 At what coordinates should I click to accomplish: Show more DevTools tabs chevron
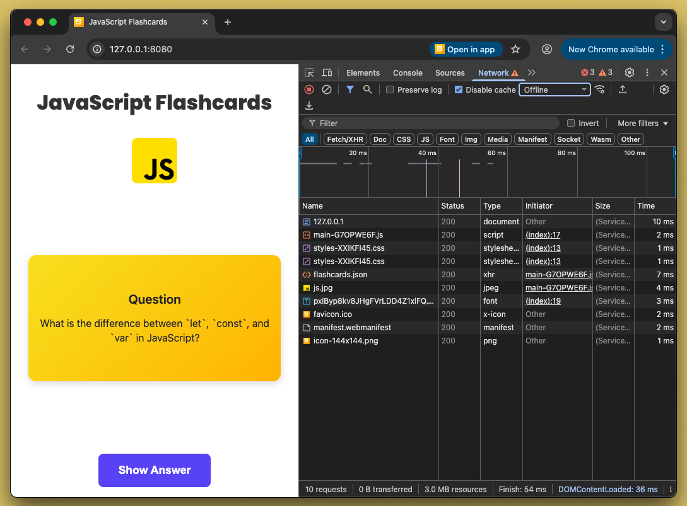[531, 72]
